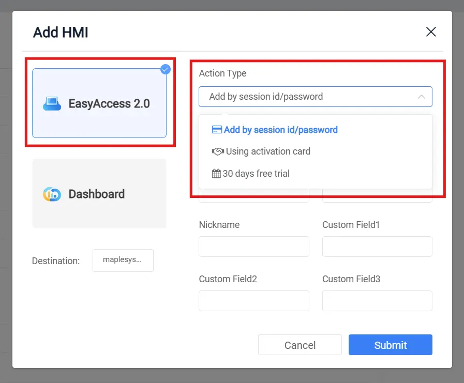Screen dimensions: 464x383
Task: Click the Nickname input field
Action: click(x=253, y=247)
